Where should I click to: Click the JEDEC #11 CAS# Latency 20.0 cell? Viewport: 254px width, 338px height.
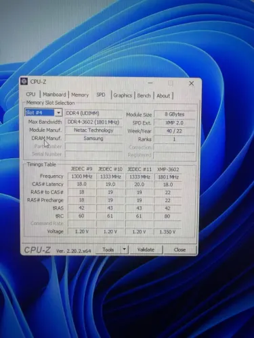click(139, 185)
